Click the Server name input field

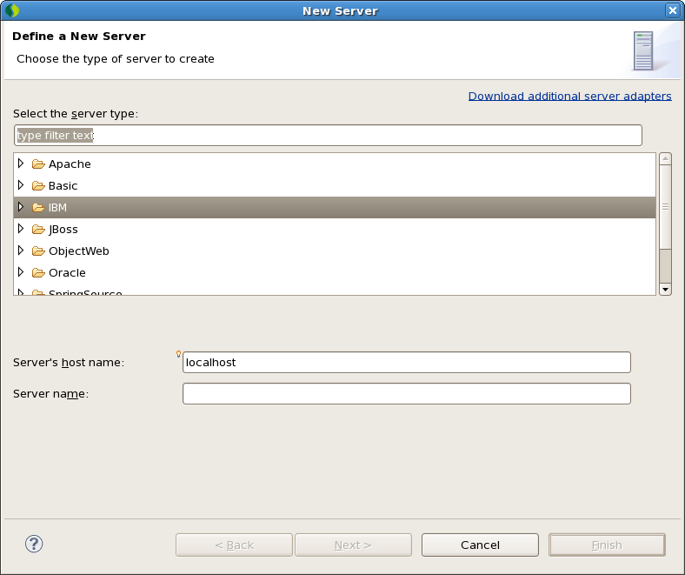click(x=407, y=393)
